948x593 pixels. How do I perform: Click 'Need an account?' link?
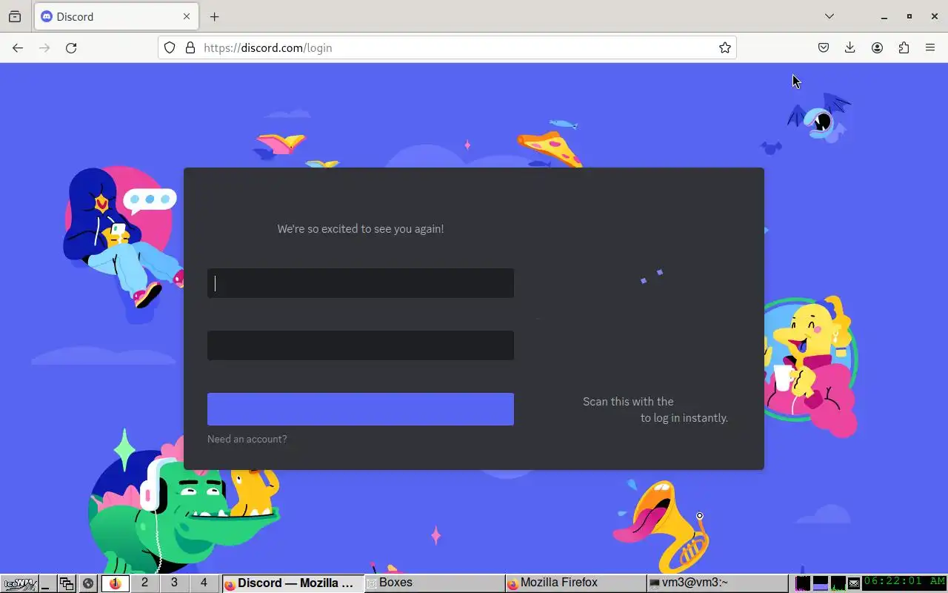247,439
